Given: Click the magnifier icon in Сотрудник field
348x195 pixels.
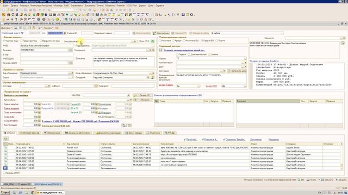Looking at the screenshot, I should (x=148, y=77).
